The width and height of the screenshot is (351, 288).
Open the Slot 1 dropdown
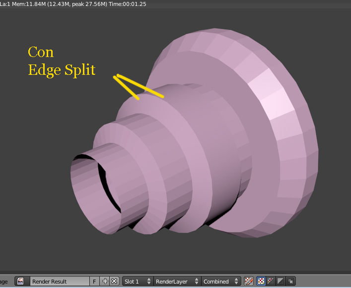coord(138,281)
